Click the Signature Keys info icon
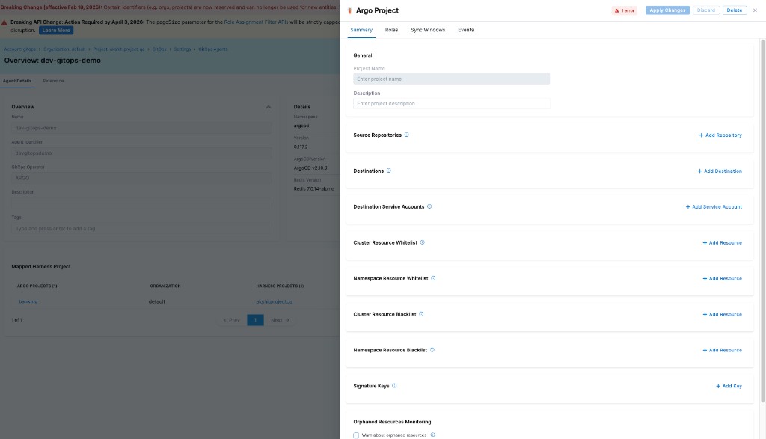The image size is (766, 439). tap(394, 386)
